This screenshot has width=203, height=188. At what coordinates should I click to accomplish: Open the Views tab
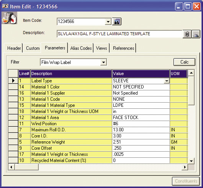tap(101, 48)
